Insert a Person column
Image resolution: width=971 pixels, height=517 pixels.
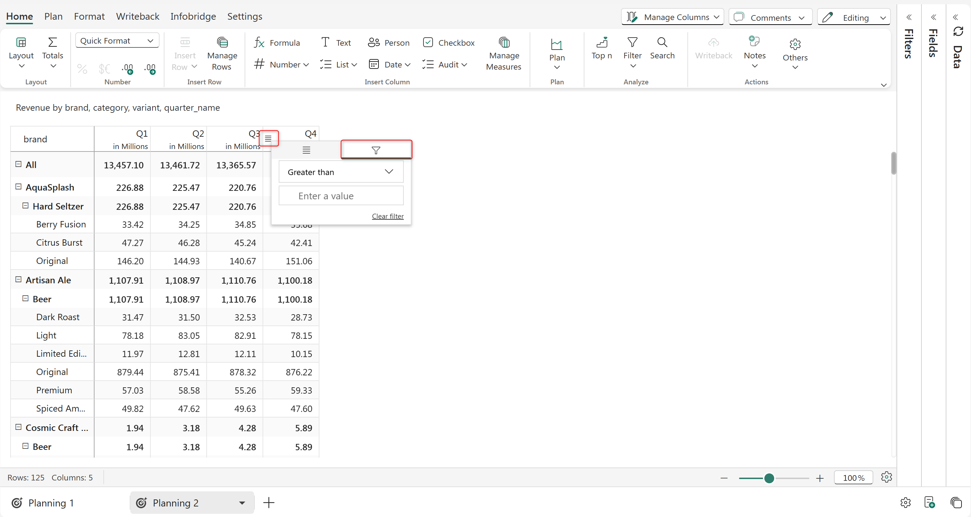point(389,43)
